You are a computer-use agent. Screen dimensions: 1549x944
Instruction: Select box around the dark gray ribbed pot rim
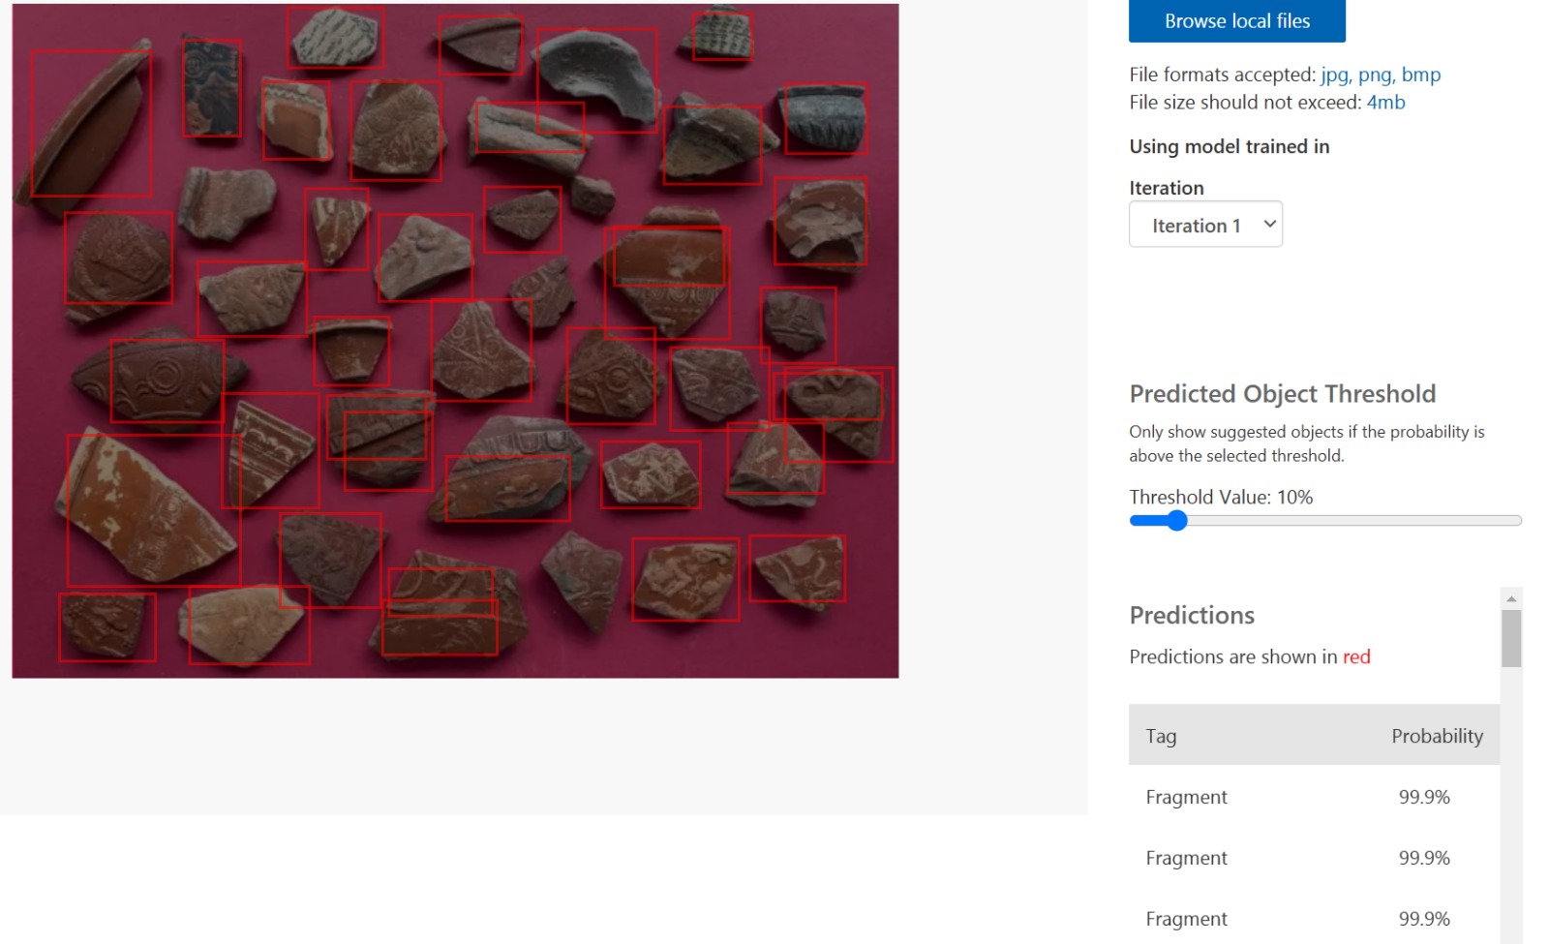click(825, 119)
